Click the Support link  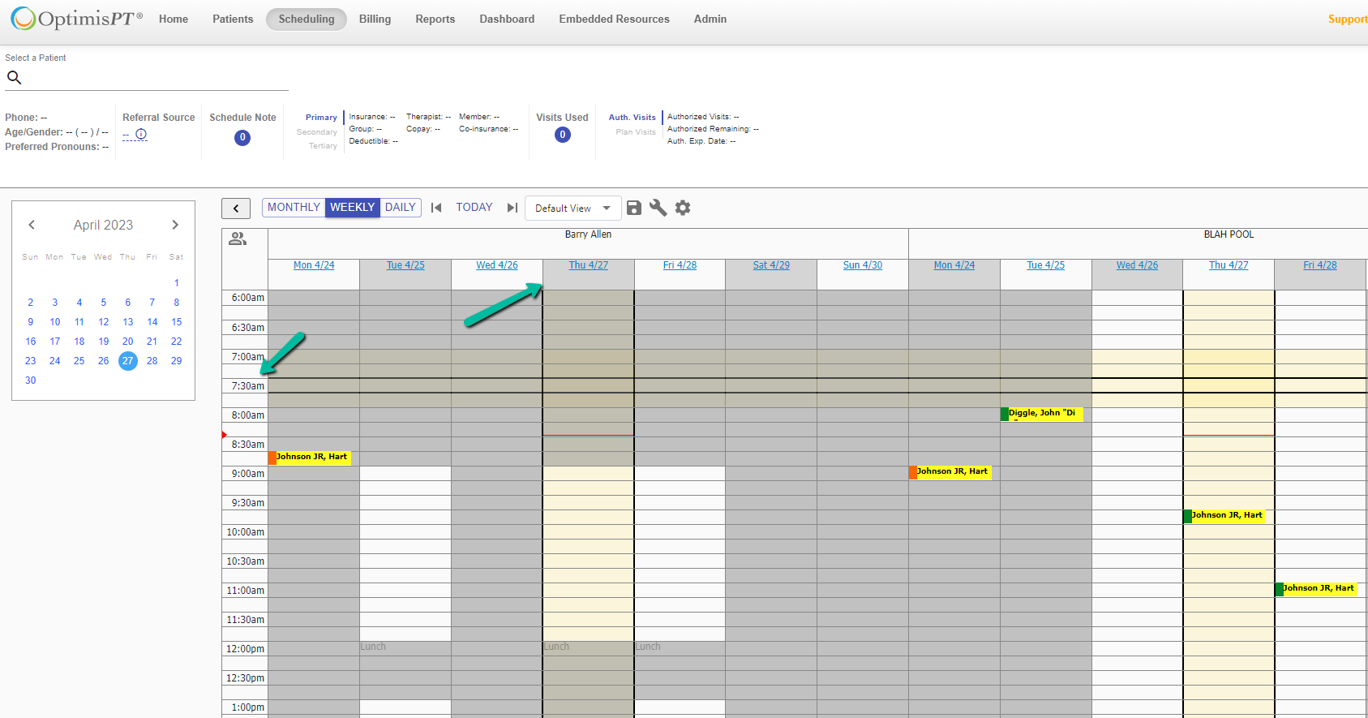[1348, 19]
